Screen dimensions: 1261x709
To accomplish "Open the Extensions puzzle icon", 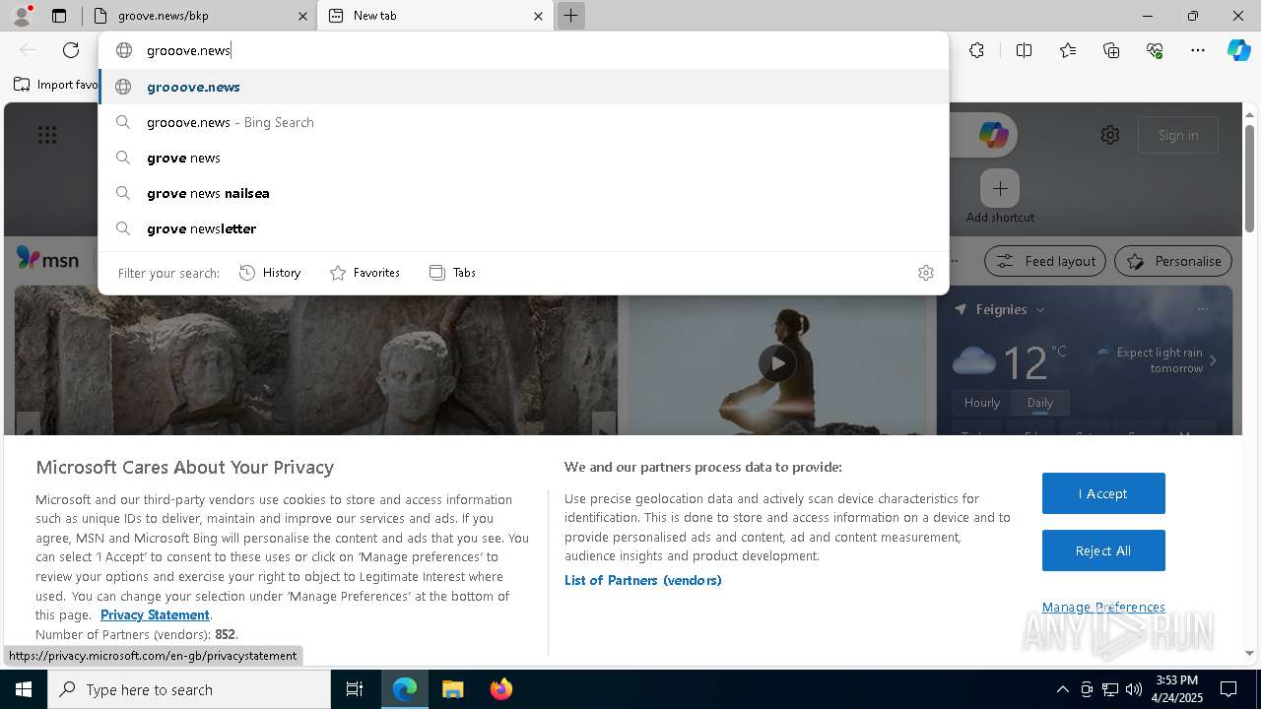I will point(976,50).
